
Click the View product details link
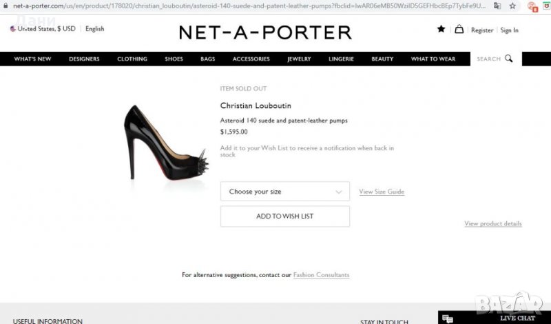tap(493, 223)
